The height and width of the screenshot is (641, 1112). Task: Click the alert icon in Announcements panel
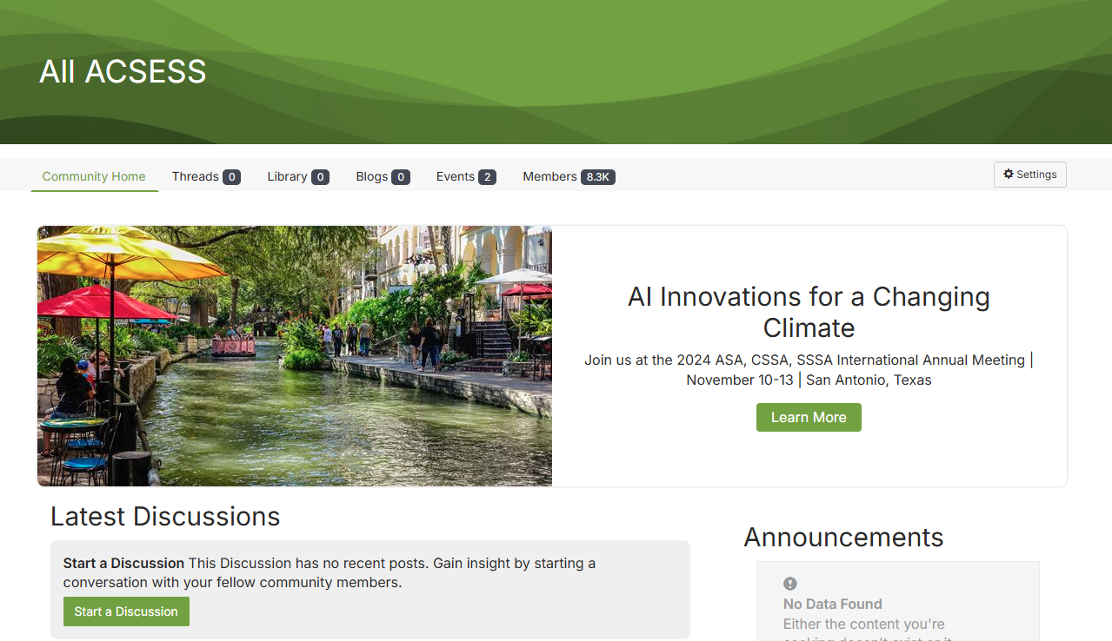coord(789,583)
